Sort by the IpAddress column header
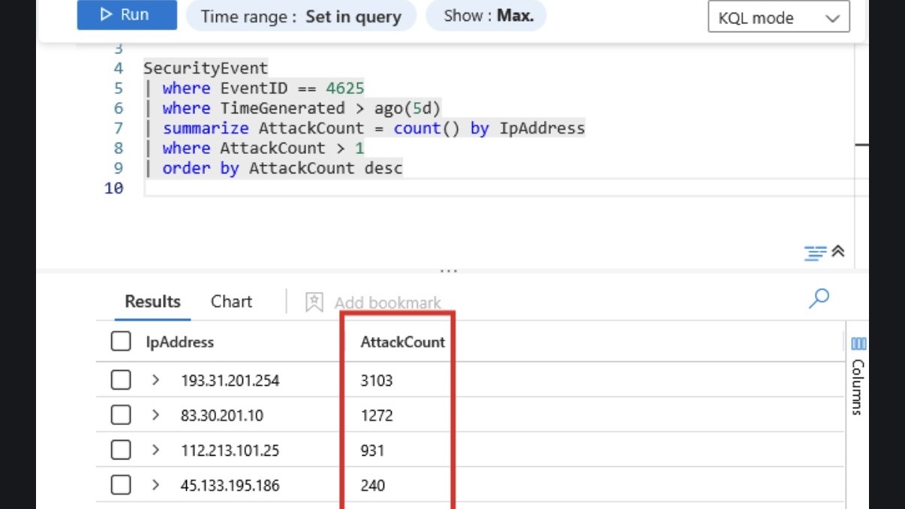Image resolution: width=905 pixels, height=509 pixels. (x=179, y=342)
